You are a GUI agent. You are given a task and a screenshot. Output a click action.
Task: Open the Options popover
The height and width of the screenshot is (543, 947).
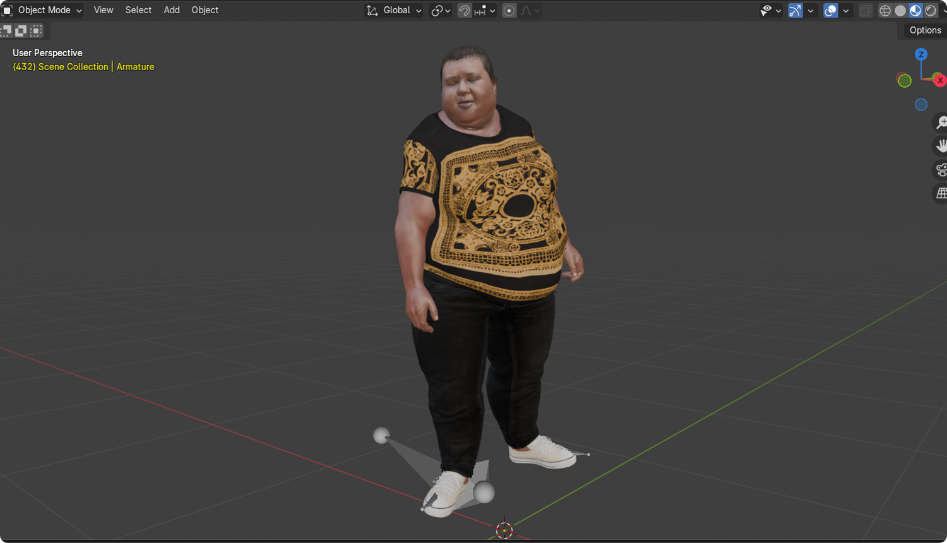coord(925,30)
